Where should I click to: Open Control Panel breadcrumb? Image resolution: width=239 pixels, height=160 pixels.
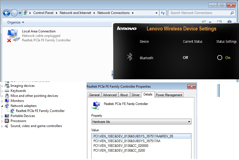43,13
